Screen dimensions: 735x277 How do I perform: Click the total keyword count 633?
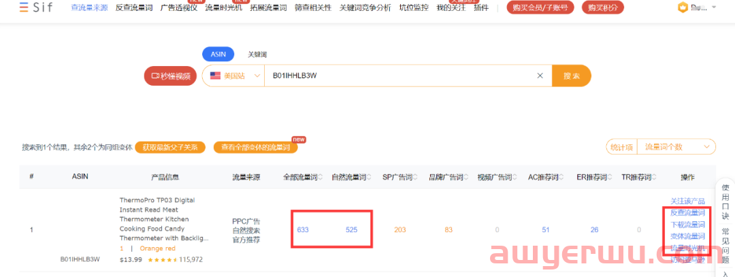[x=303, y=229]
